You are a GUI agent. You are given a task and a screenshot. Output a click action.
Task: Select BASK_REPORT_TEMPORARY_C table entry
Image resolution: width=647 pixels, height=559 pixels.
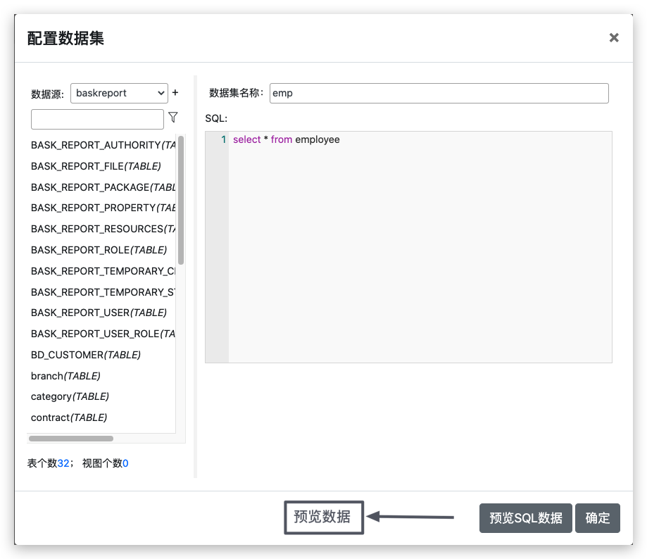pyautogui.click(x=103, y=271)
